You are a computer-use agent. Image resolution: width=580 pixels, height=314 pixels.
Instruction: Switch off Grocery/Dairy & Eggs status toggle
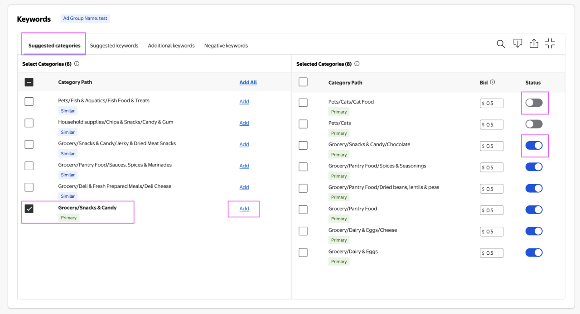click(x=534, y=252)
